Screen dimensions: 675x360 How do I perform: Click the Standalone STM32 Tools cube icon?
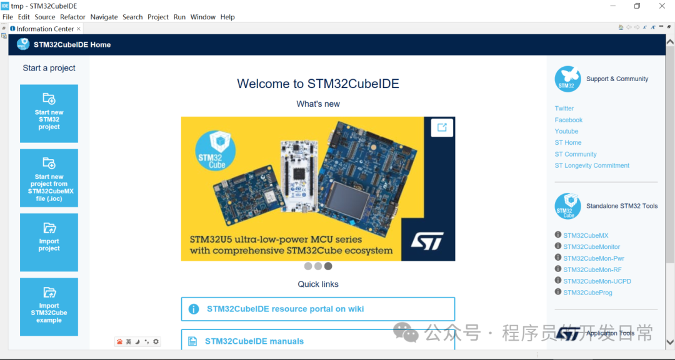click(567, 206)
